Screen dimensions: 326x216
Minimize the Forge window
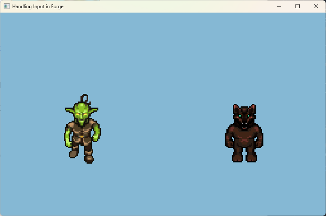click(279, 6)
